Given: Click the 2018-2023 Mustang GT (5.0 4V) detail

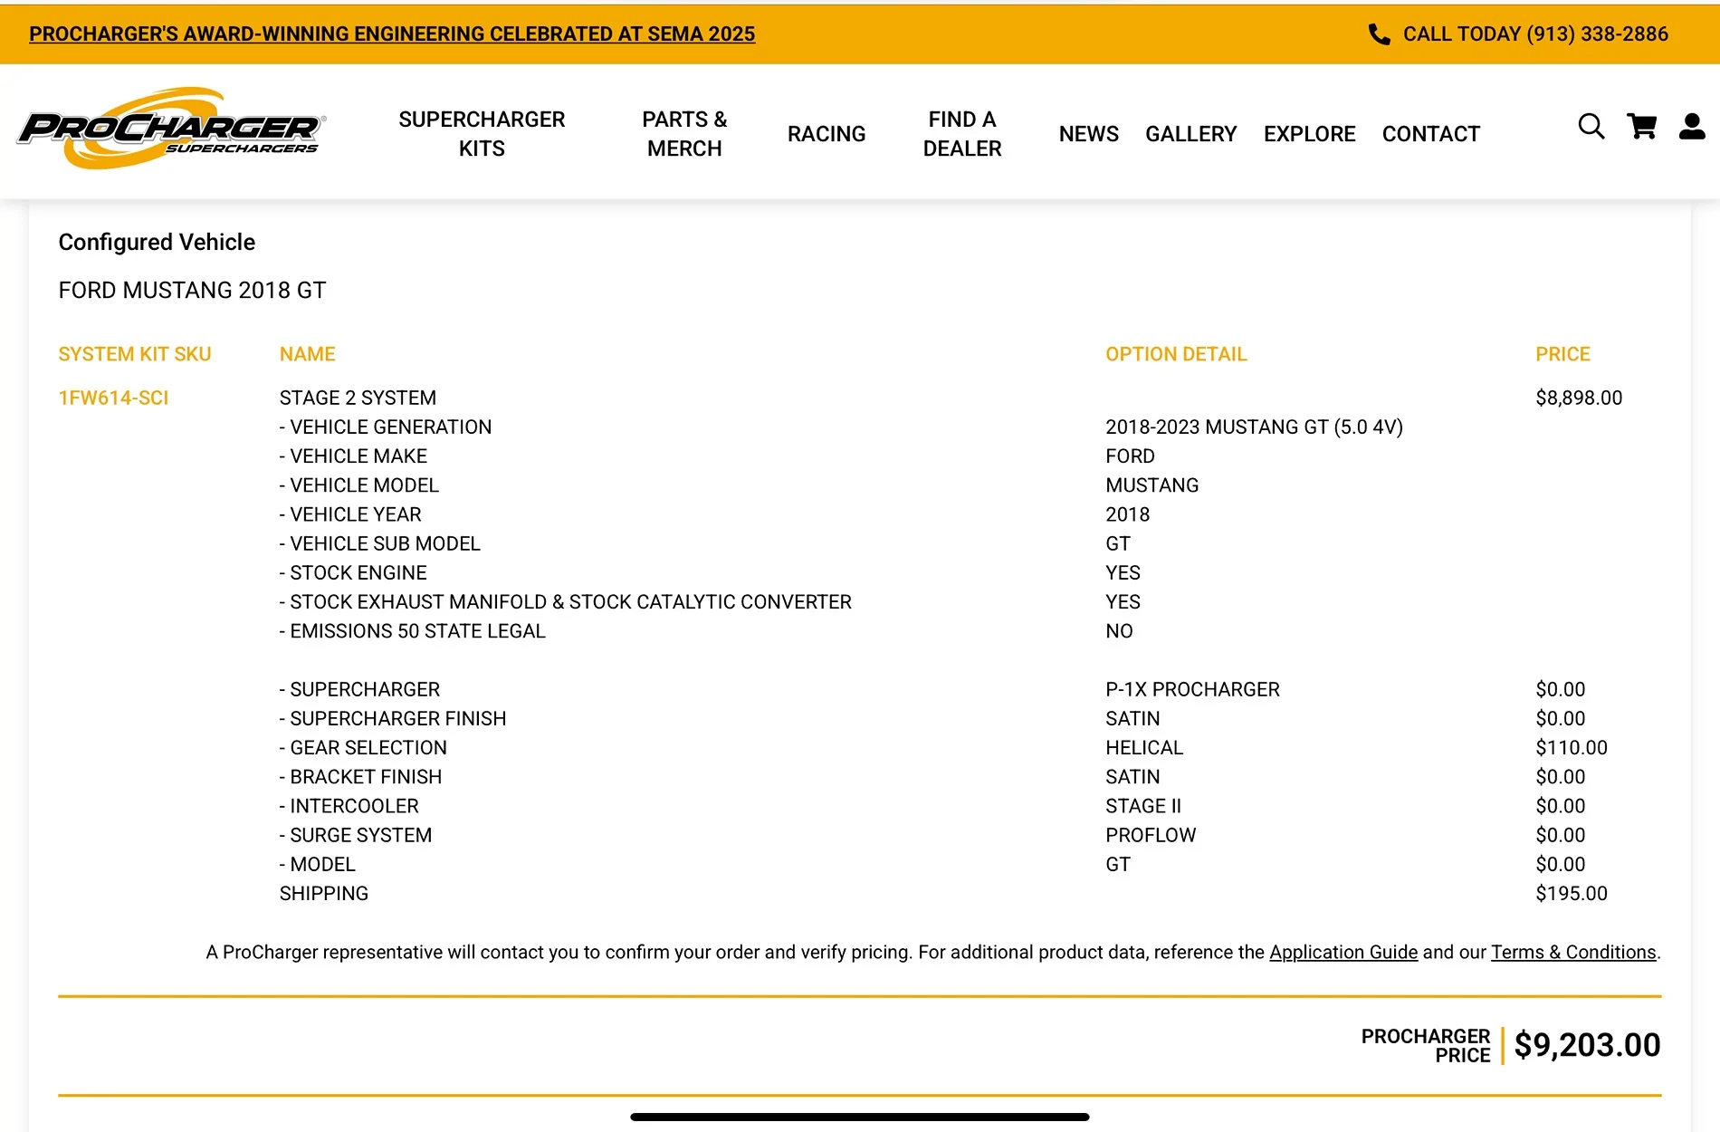Looking at the screenshot, I should click(x=1254, y=427).
